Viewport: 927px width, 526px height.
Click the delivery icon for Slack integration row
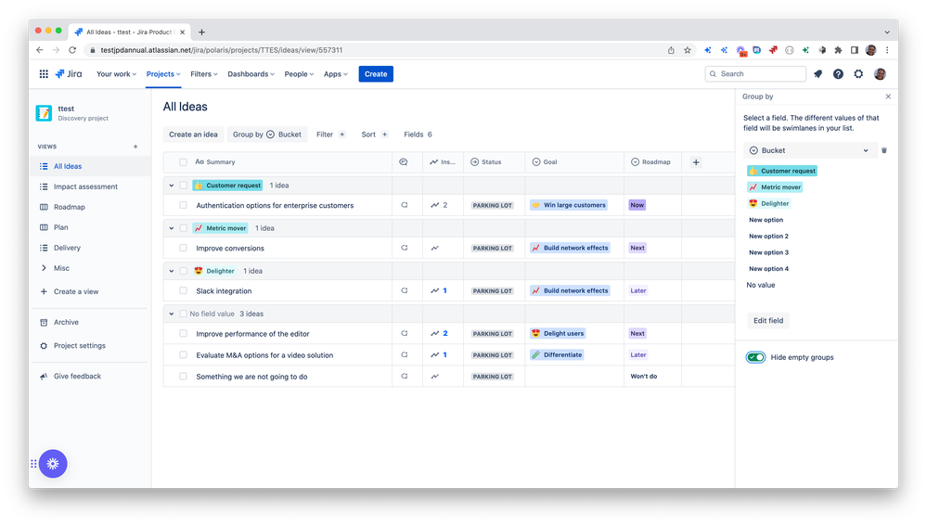pos(405,290)
